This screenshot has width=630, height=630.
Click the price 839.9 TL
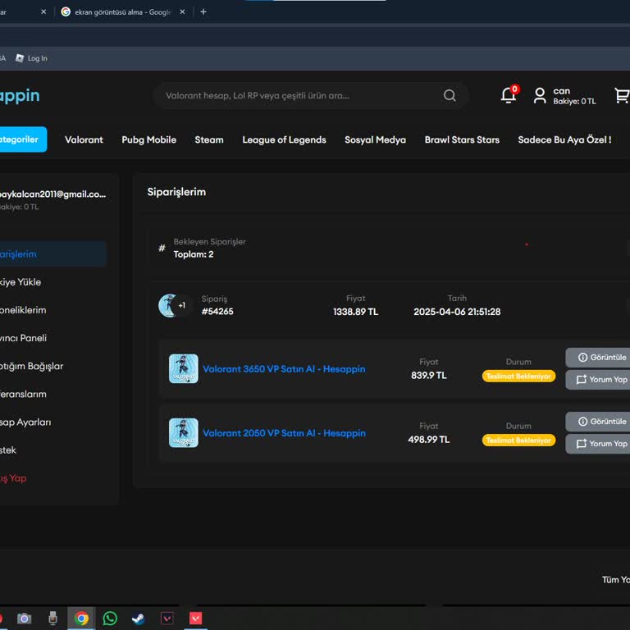tap(429, 375)
